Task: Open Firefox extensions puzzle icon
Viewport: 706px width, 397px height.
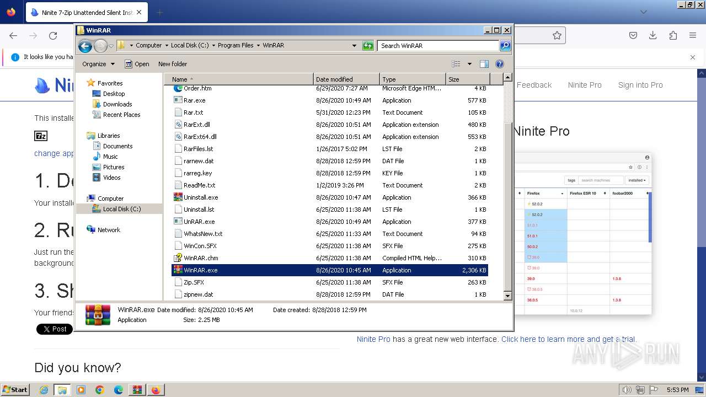Action: point(673,35)
